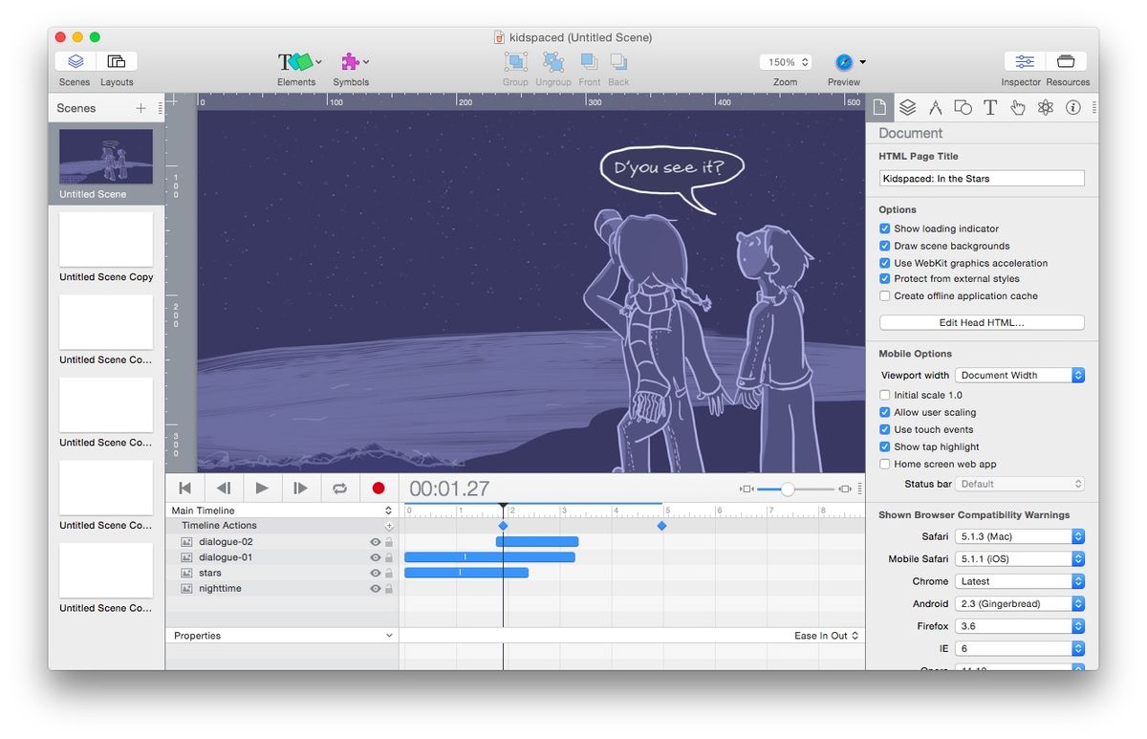Image resolution: width=1147 pixels, height=739 pixels.
Task: Open the Typography inspector with the T icon
Action: tap(990, 107)
